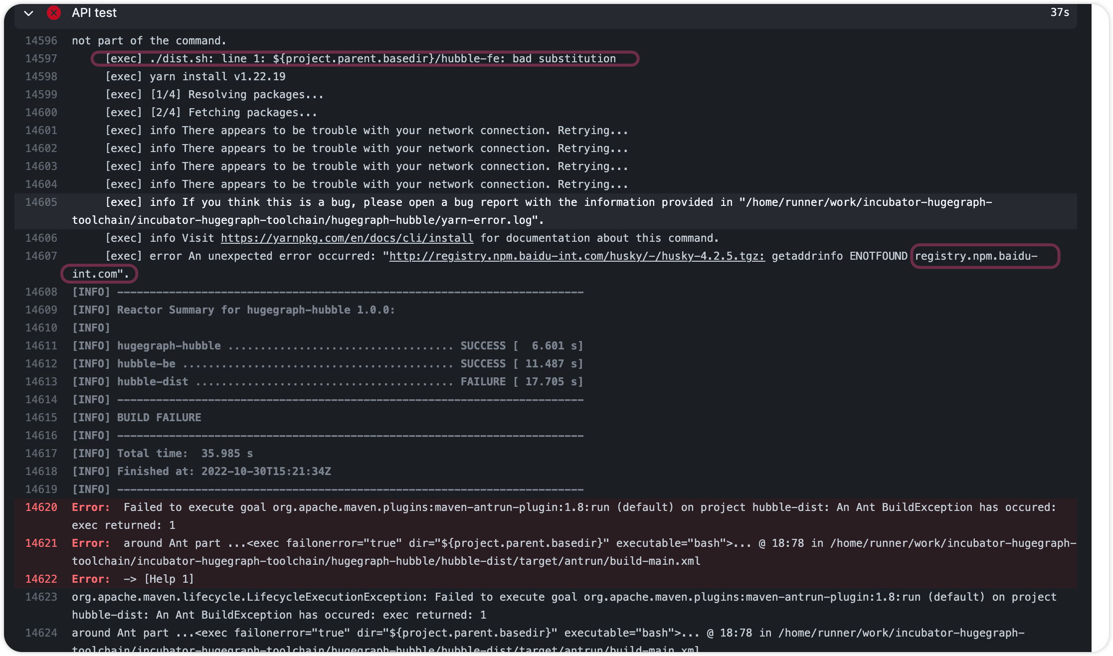The image size is (1113, 656).
Task: Click line number 14609 Reactor Summary
Action: 41,310
